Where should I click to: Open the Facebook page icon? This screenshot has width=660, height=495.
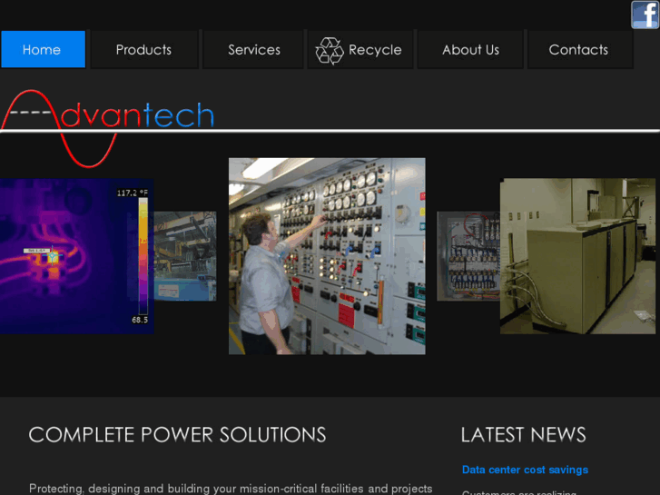[x=645, y=15]
